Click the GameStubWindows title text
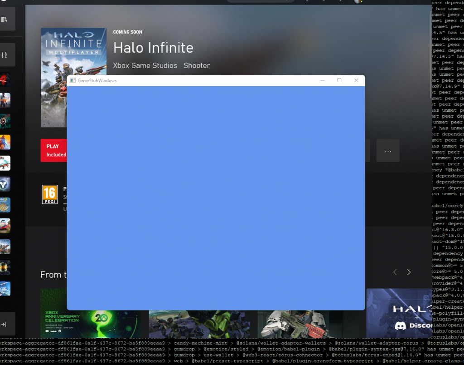464x365 pixels. pyautogui.click(x=97, y=81)
